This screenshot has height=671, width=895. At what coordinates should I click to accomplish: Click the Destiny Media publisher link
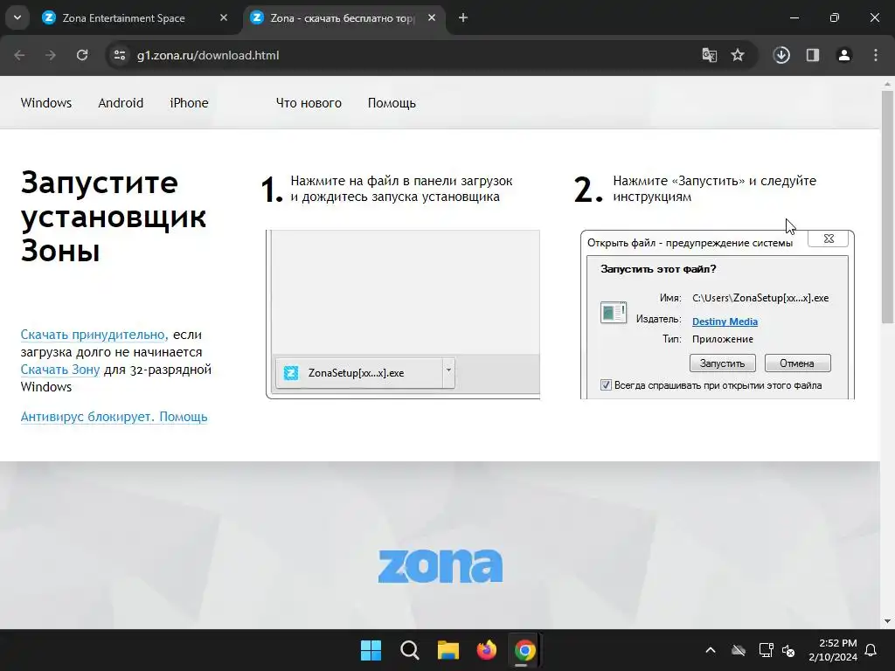click(725, 322)
